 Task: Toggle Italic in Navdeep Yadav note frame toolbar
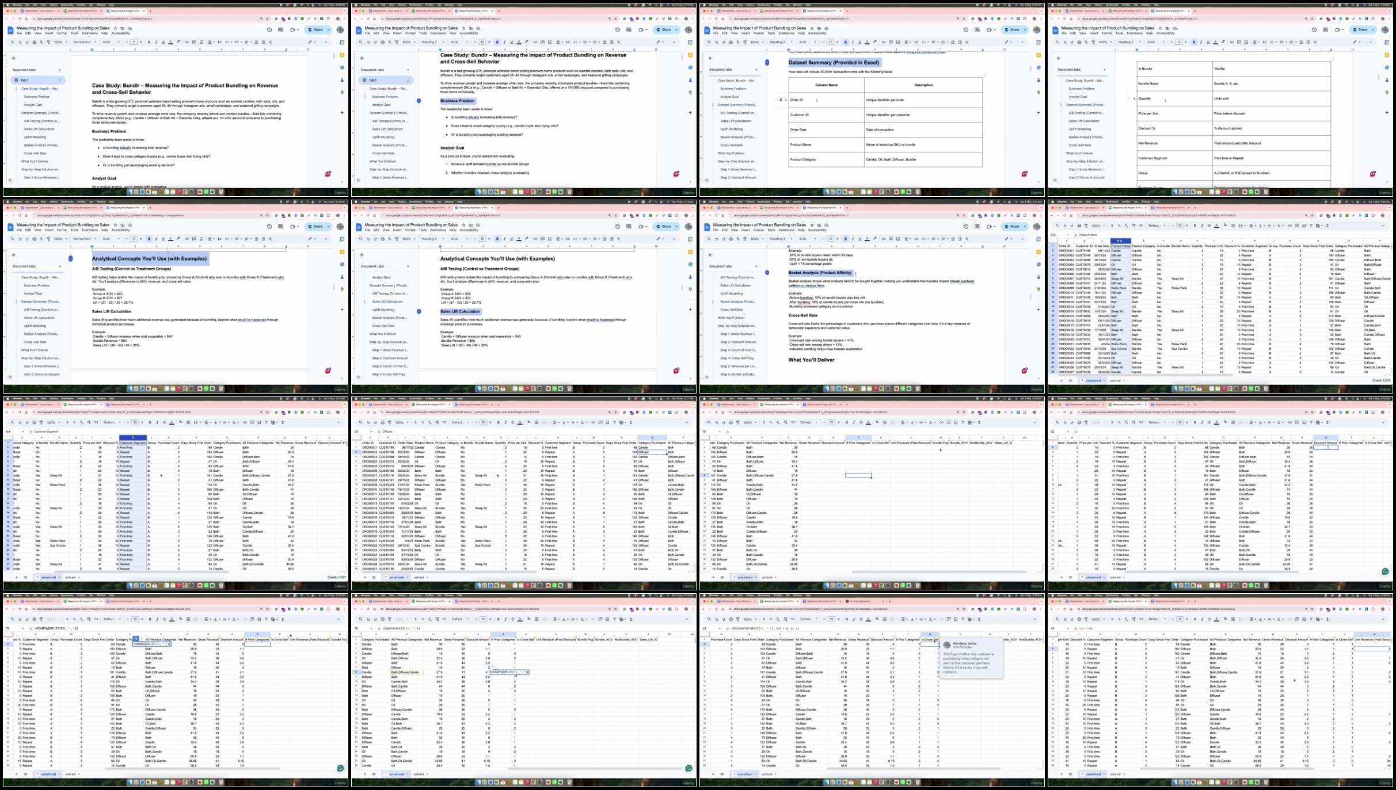[854, 619]
